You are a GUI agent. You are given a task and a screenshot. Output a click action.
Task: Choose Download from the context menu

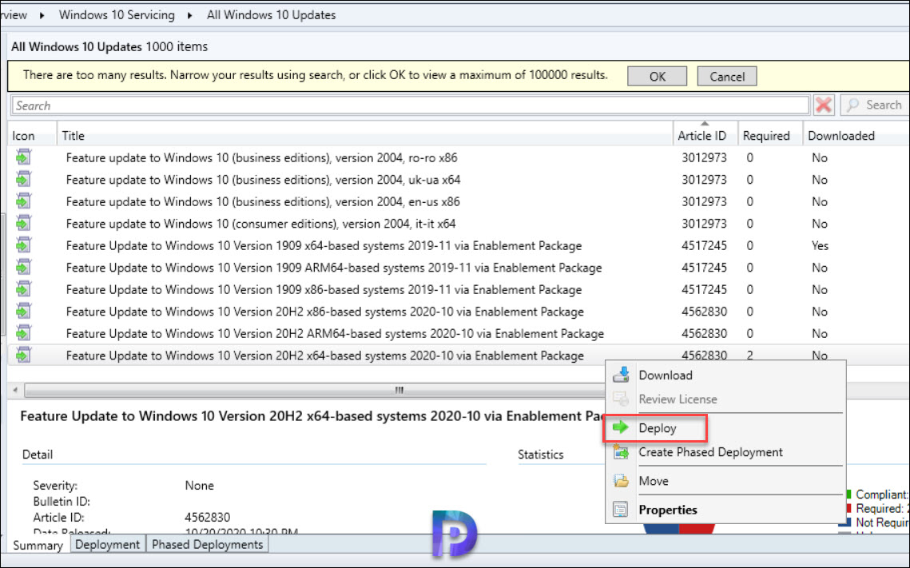665,375
